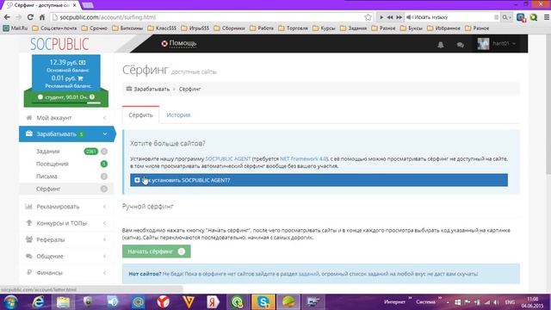Click the main balance money icon
This screenshot has width=551, height=310.
83,62
